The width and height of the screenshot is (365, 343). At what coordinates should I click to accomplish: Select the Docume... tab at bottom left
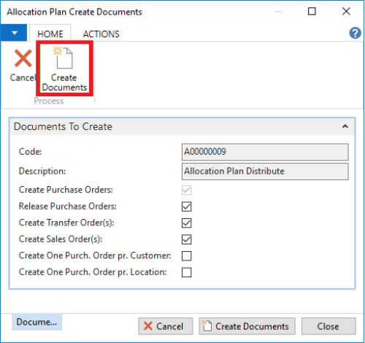pyautogui.click(x=36, y=322)
